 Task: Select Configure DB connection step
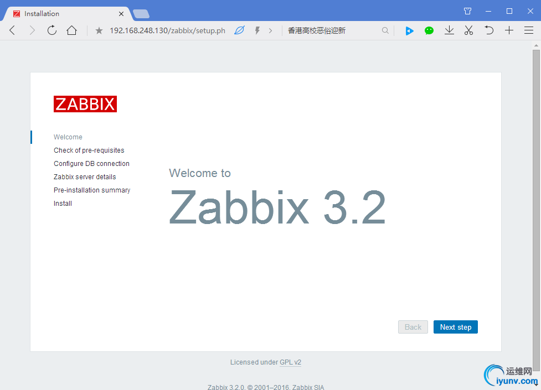[91, 163]
